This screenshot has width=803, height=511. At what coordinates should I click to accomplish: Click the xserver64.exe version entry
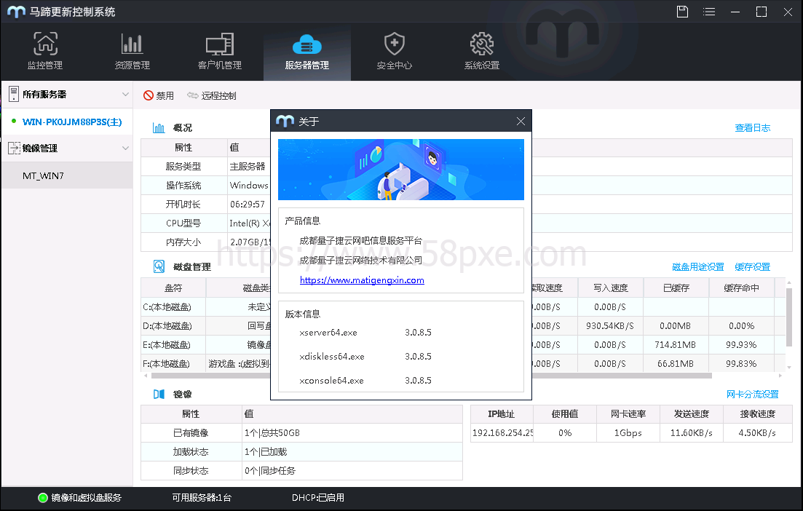[328, 333]
